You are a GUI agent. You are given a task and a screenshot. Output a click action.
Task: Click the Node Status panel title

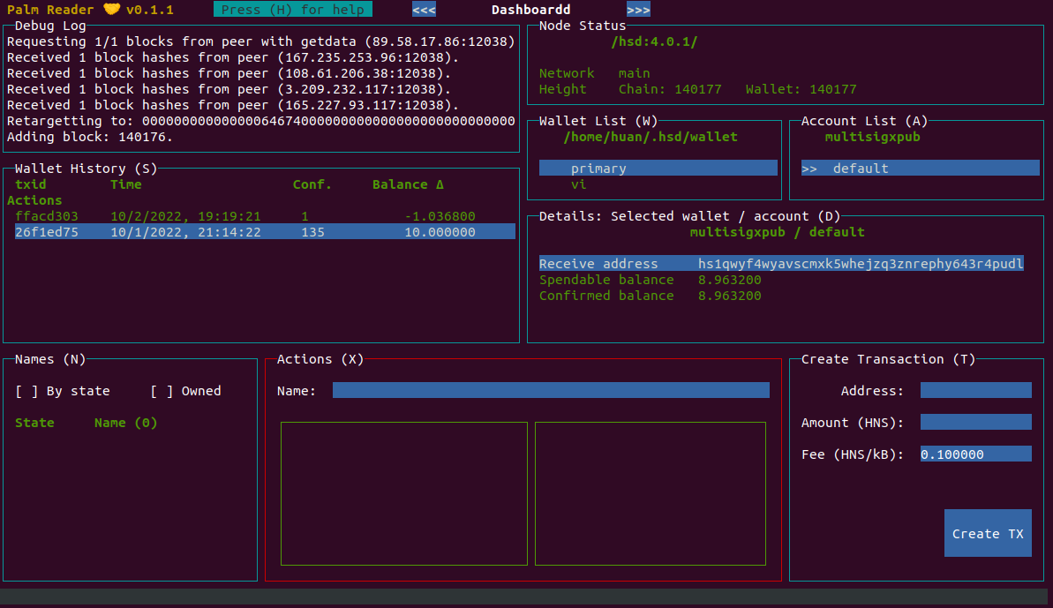583,26
